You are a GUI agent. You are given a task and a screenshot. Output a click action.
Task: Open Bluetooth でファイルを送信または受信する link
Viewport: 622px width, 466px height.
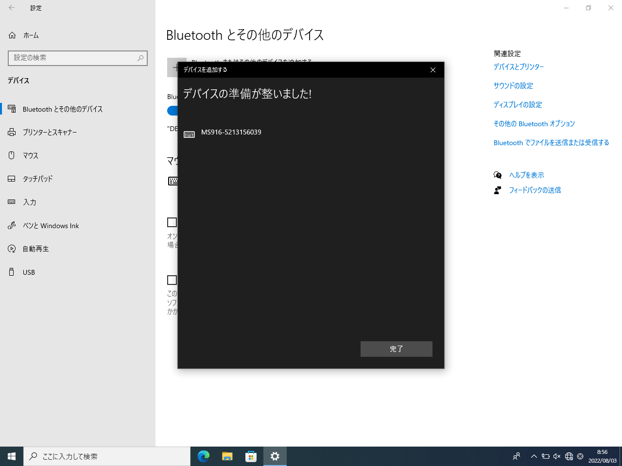pyautogui.click(x=552, y=143)
